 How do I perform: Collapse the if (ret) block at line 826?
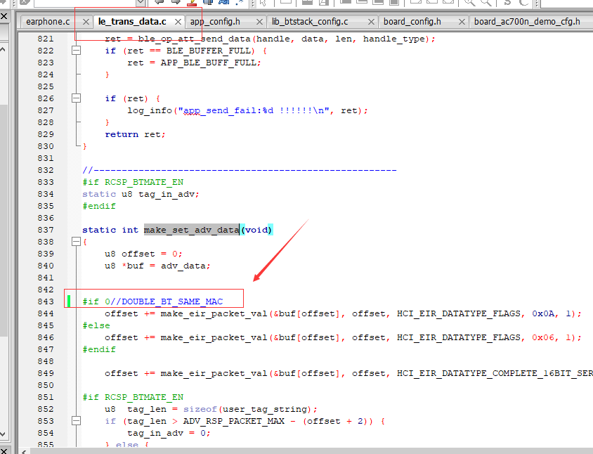coord(76,98)
